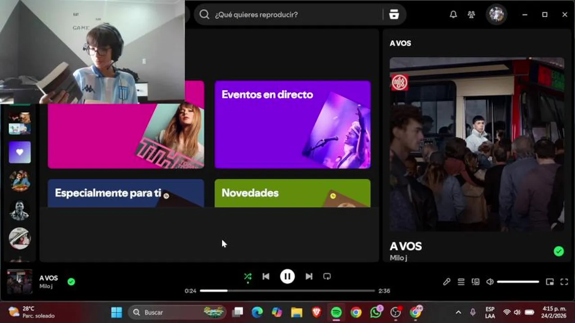Skip to next track
Screen dimensions: 575x323
click(x=309, y=276)
